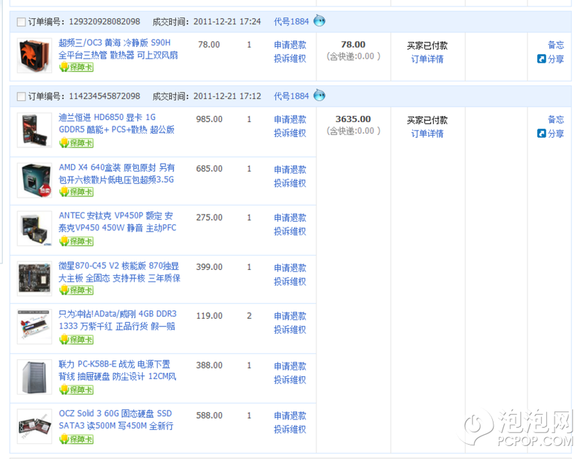Open the HD6850 graphics card thumbnail
586x459 pixels.
click(35, 130)
